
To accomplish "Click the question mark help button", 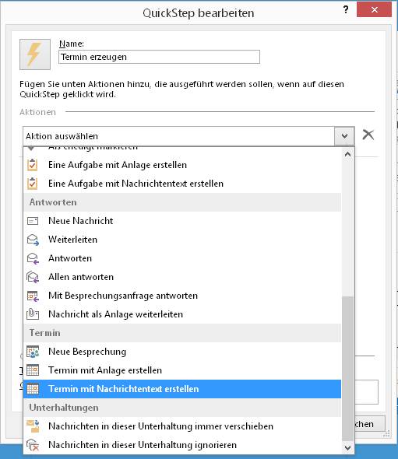I will pyautogui.click(x=346, y=9).
